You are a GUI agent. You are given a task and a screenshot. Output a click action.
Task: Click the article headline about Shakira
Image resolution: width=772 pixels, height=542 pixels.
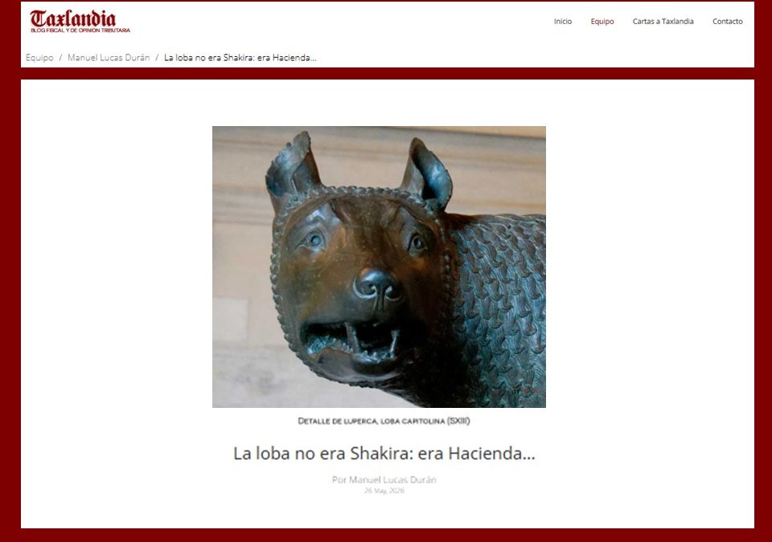[x=384, y=453]
